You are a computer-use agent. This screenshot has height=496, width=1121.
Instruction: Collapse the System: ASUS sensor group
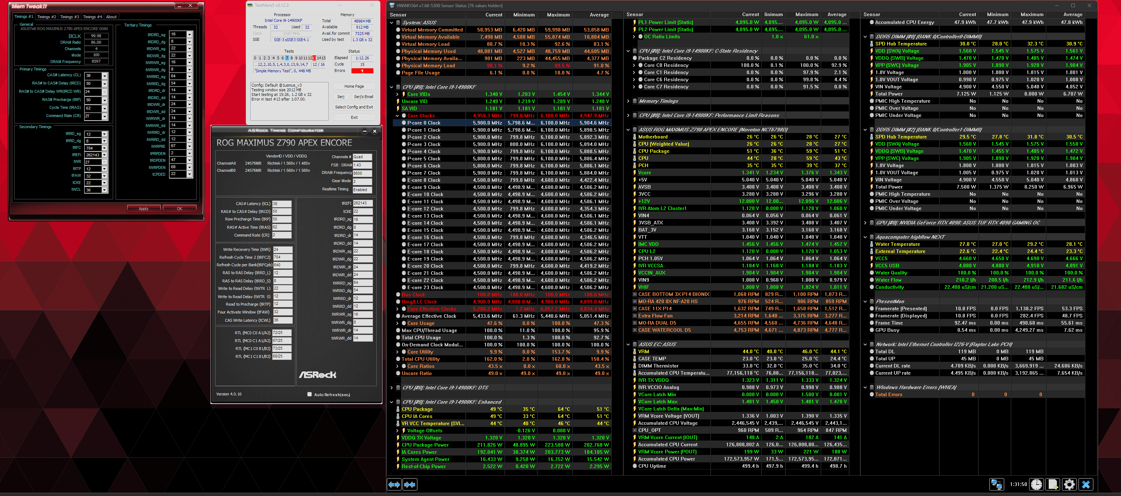392,23
